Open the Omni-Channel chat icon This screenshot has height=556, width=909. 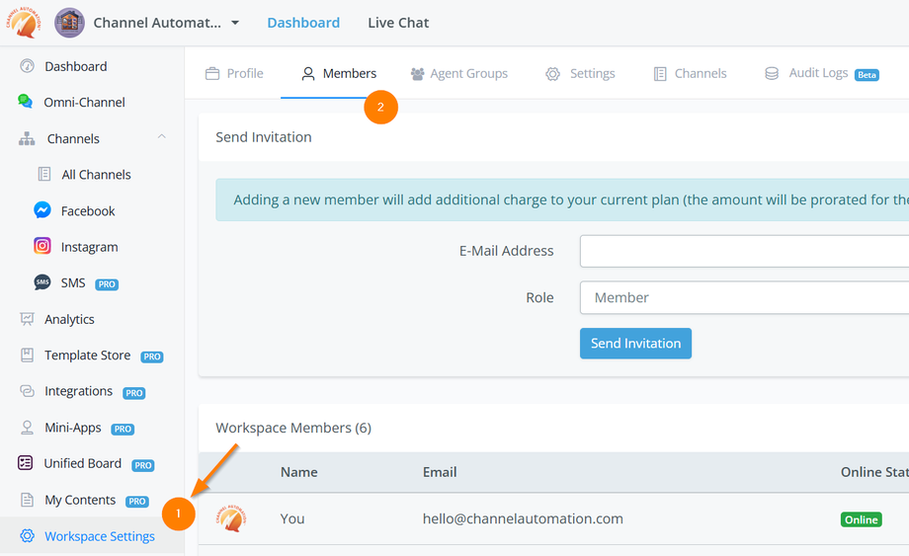[26, 102]
